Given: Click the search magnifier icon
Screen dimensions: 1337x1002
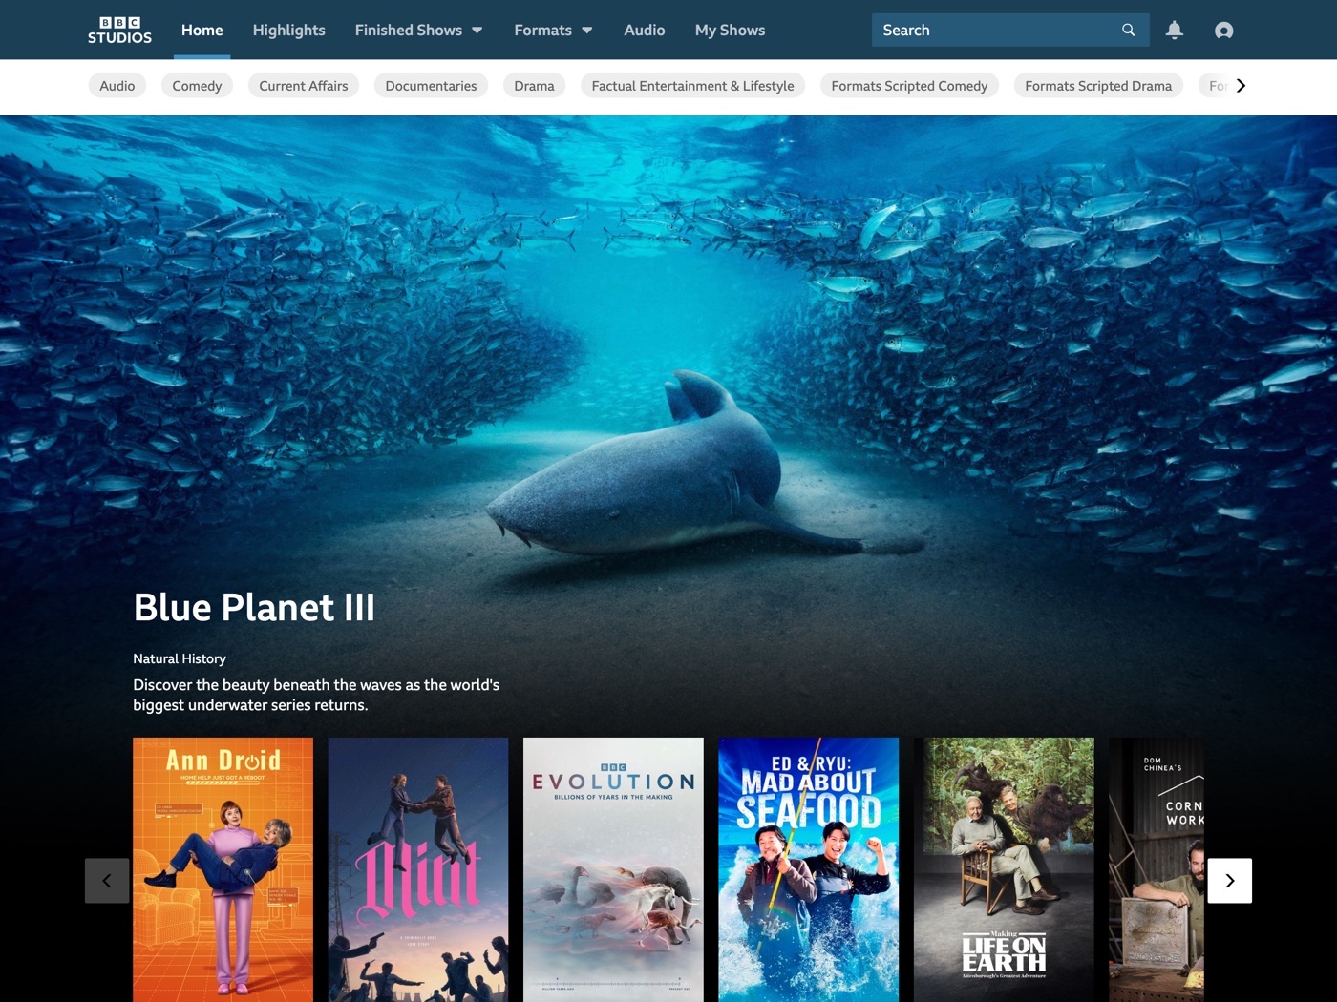Looking at the screenshot, I should 1128,31.
